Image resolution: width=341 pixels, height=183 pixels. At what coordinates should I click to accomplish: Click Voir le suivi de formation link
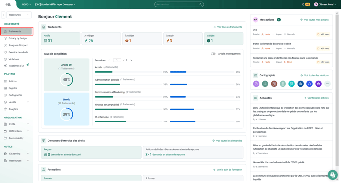227,170
